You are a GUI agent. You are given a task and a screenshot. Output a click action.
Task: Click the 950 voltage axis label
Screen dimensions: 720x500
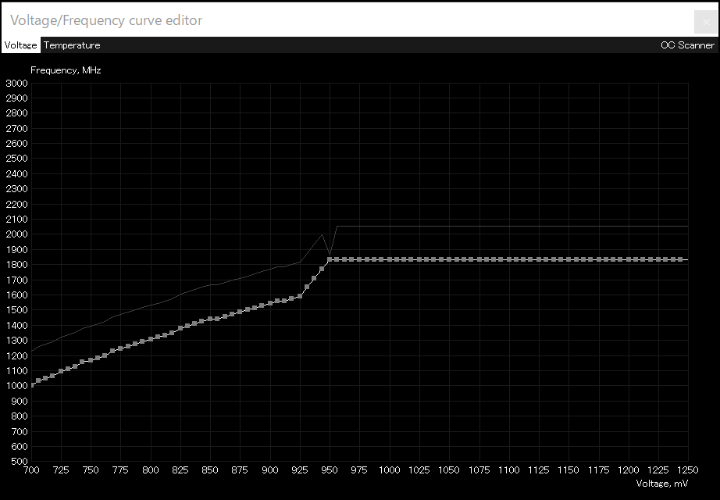330,470
